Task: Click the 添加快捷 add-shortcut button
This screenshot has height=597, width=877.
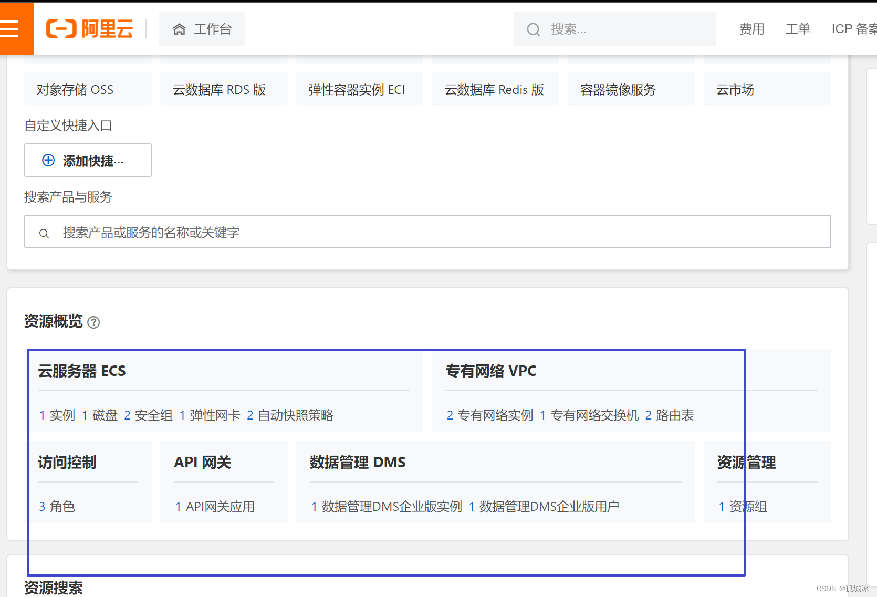Action: coord(88,160)
